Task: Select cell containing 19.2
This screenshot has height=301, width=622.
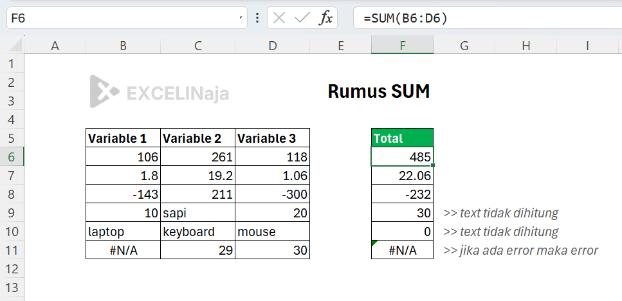Action: click(198, 176)
